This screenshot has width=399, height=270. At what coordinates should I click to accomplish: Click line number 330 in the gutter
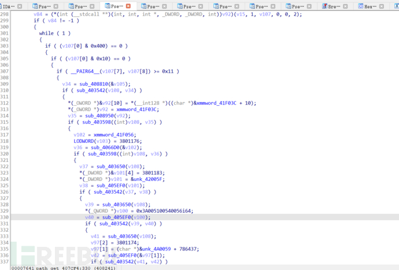[5, 217]
